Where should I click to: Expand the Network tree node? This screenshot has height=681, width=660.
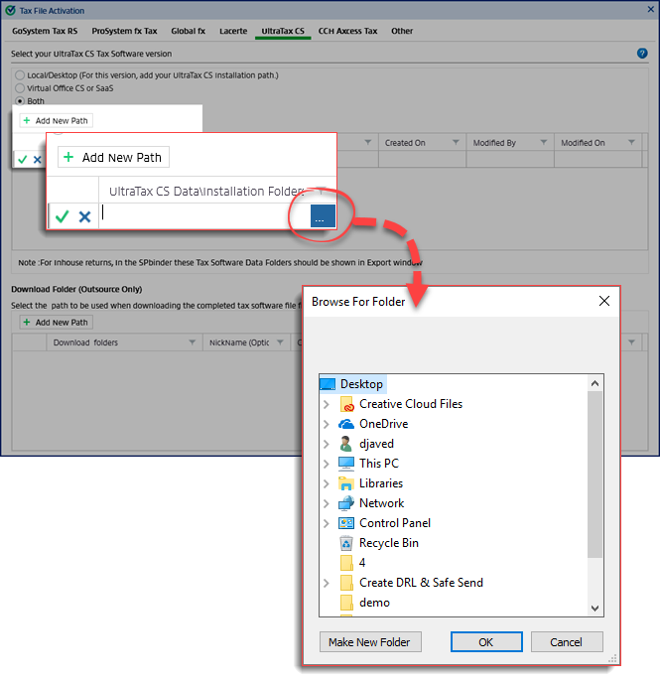point(327,503)
